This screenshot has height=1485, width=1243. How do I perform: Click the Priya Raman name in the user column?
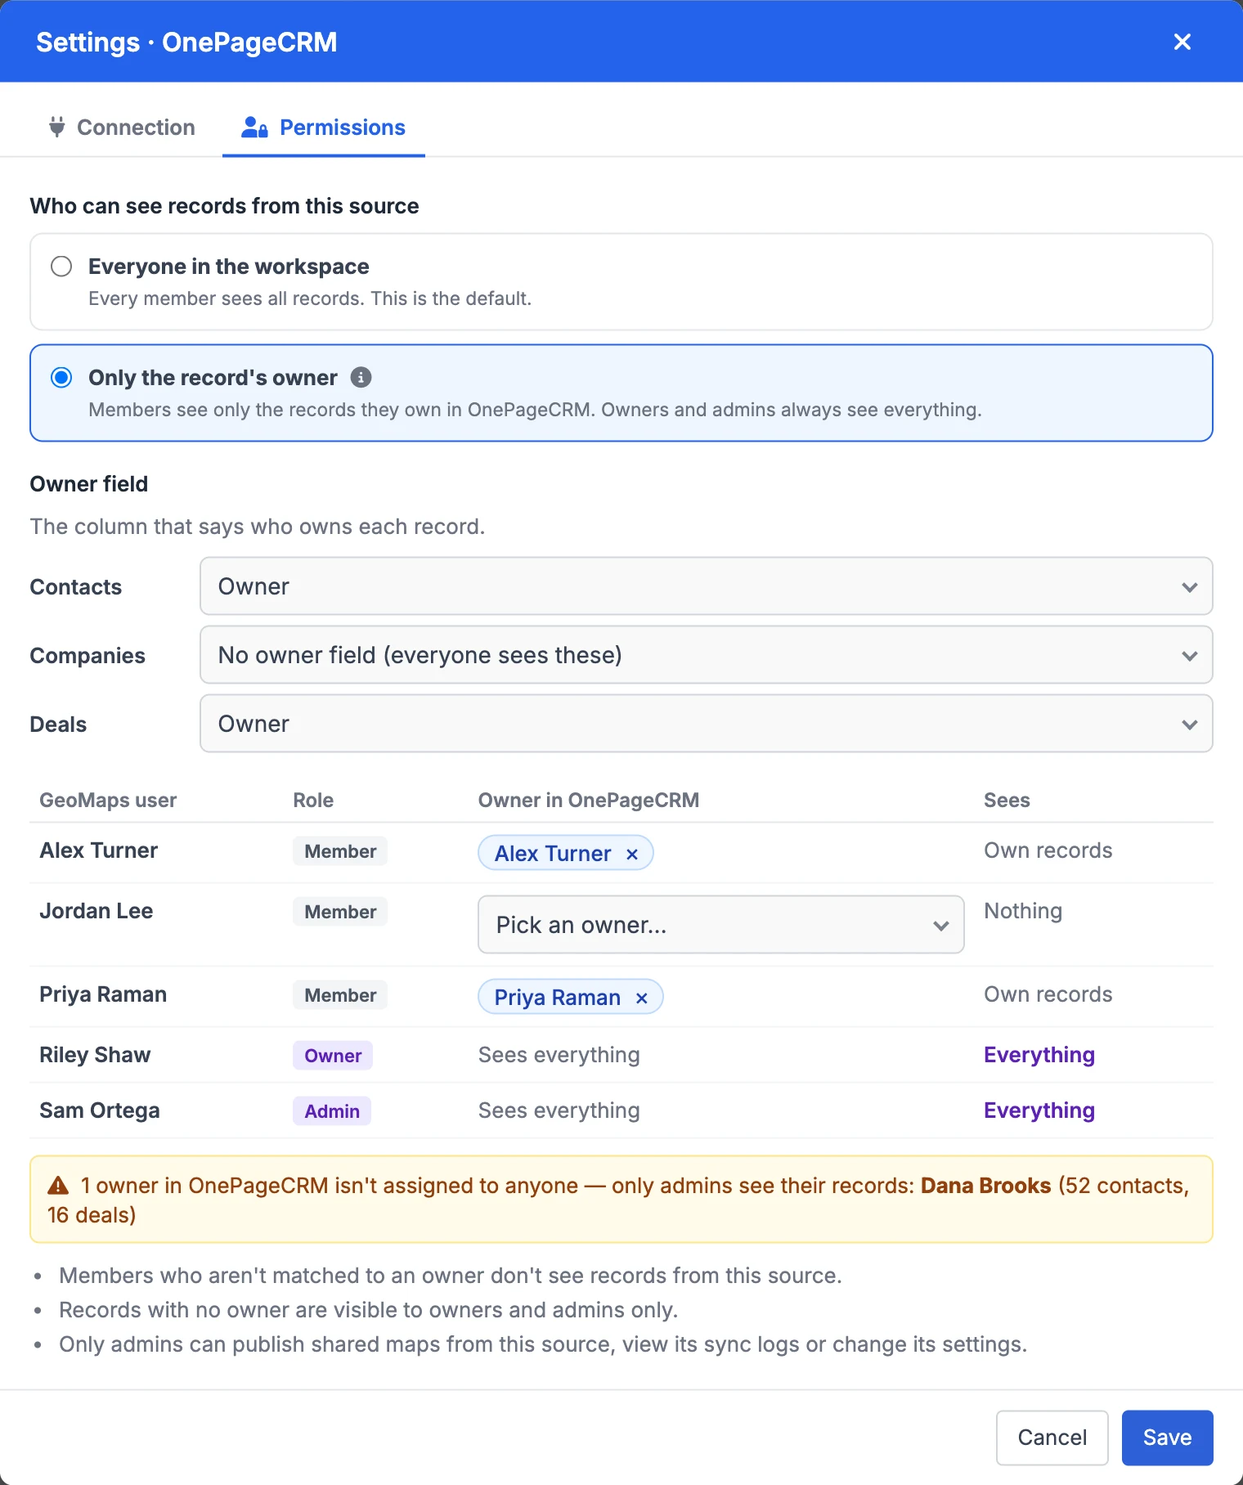103,994
